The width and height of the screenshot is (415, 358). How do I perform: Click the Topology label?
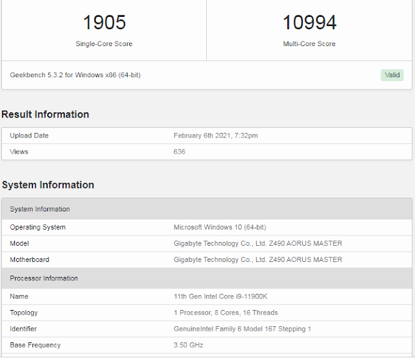coord(23,313)
